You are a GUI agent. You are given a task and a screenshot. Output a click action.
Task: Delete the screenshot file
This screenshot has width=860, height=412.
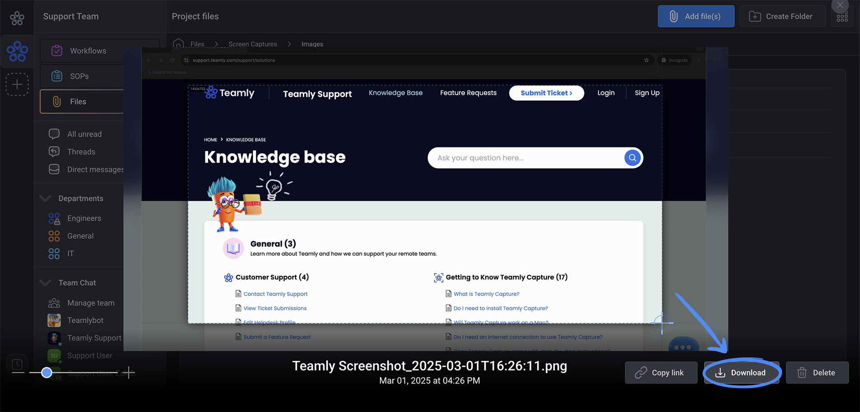817,373
